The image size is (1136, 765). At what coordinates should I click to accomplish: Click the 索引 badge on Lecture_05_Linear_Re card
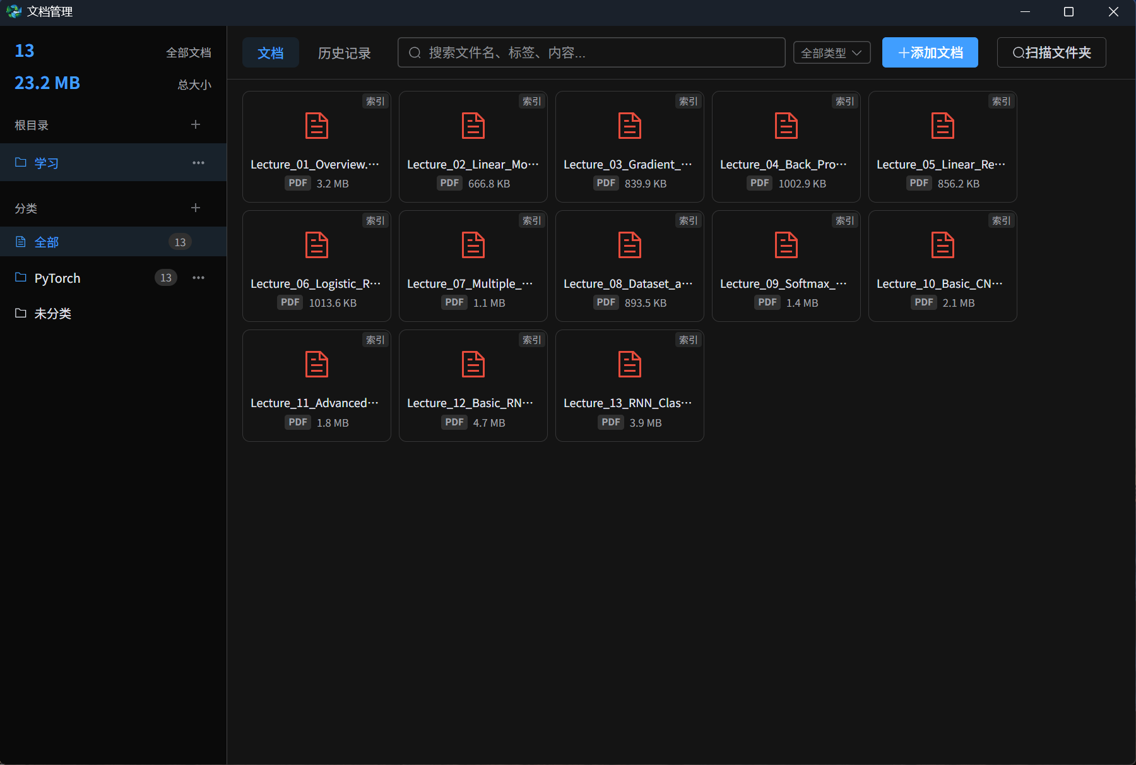[1002, 101]
